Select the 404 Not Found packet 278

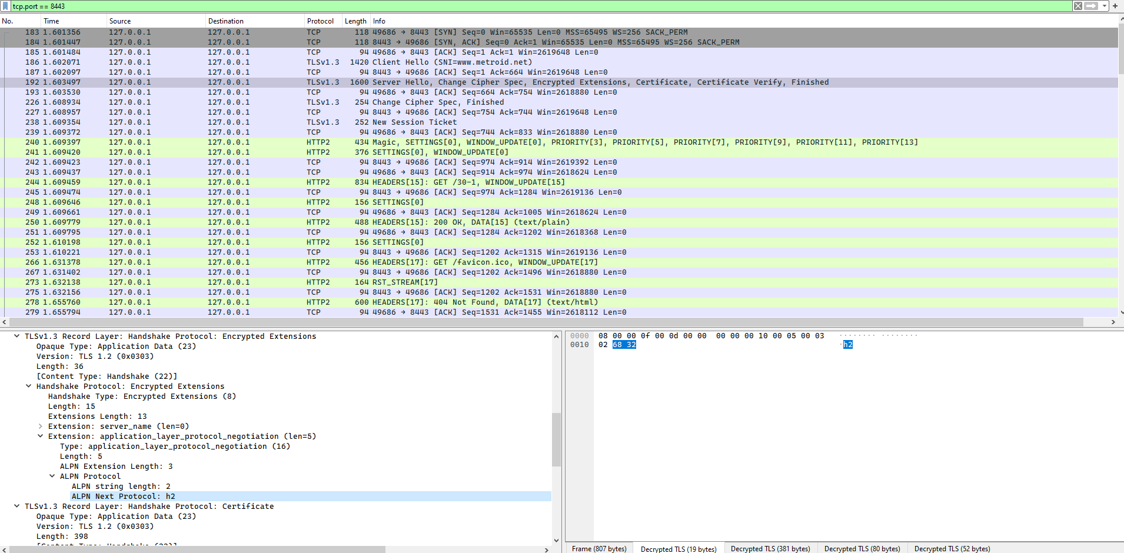tap(559, 302)
